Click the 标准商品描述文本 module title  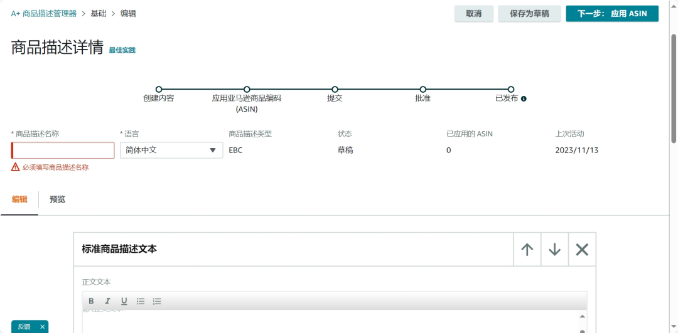(119, 249)
